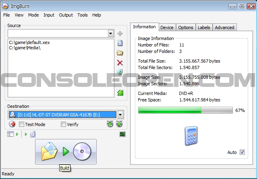Click second small green play arrow
The height and width of the screenshot is (179, 257).
coord(26,134)
